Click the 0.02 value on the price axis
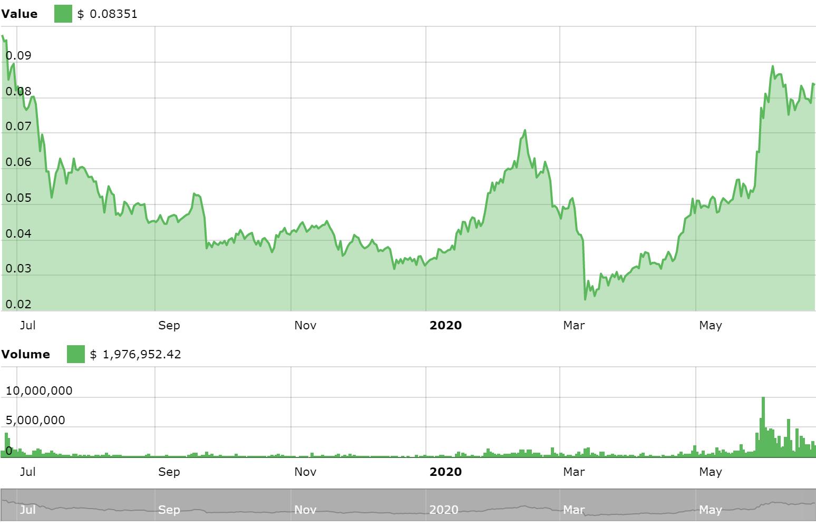Screen dimensions: 816x527 (x=19, y=304)
